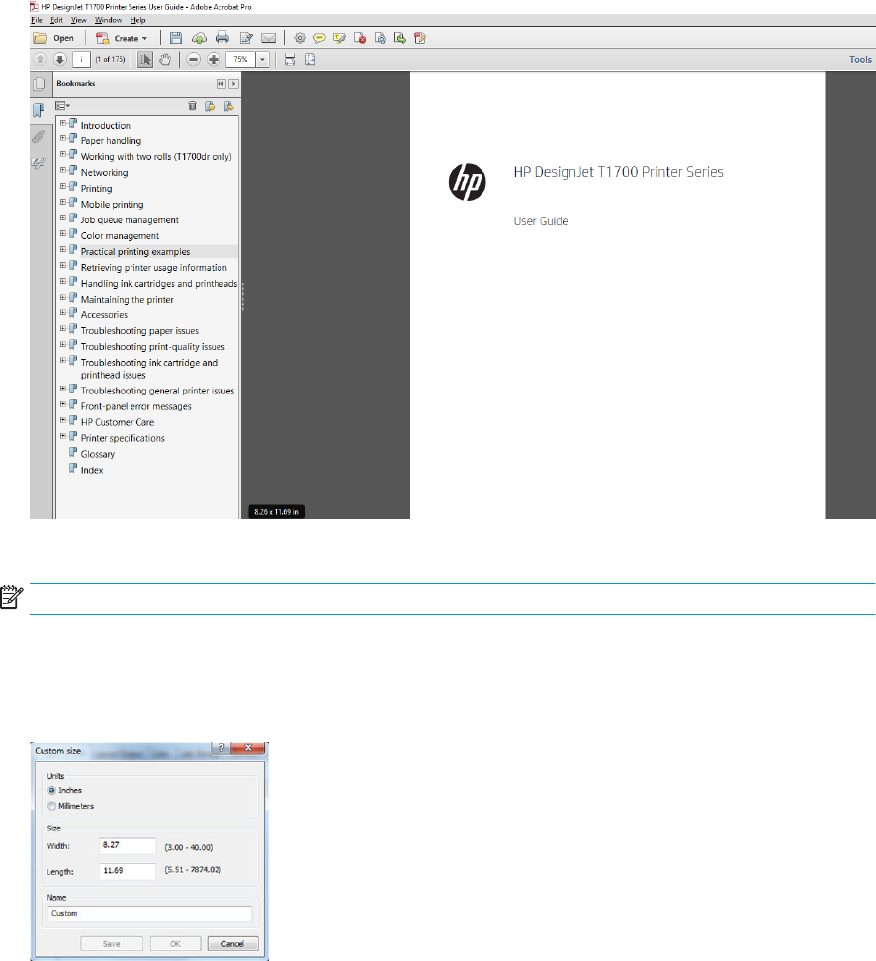Click the edit PDF page icon with pencil
This screenshot has height=961, width=876.
[420, 38]
